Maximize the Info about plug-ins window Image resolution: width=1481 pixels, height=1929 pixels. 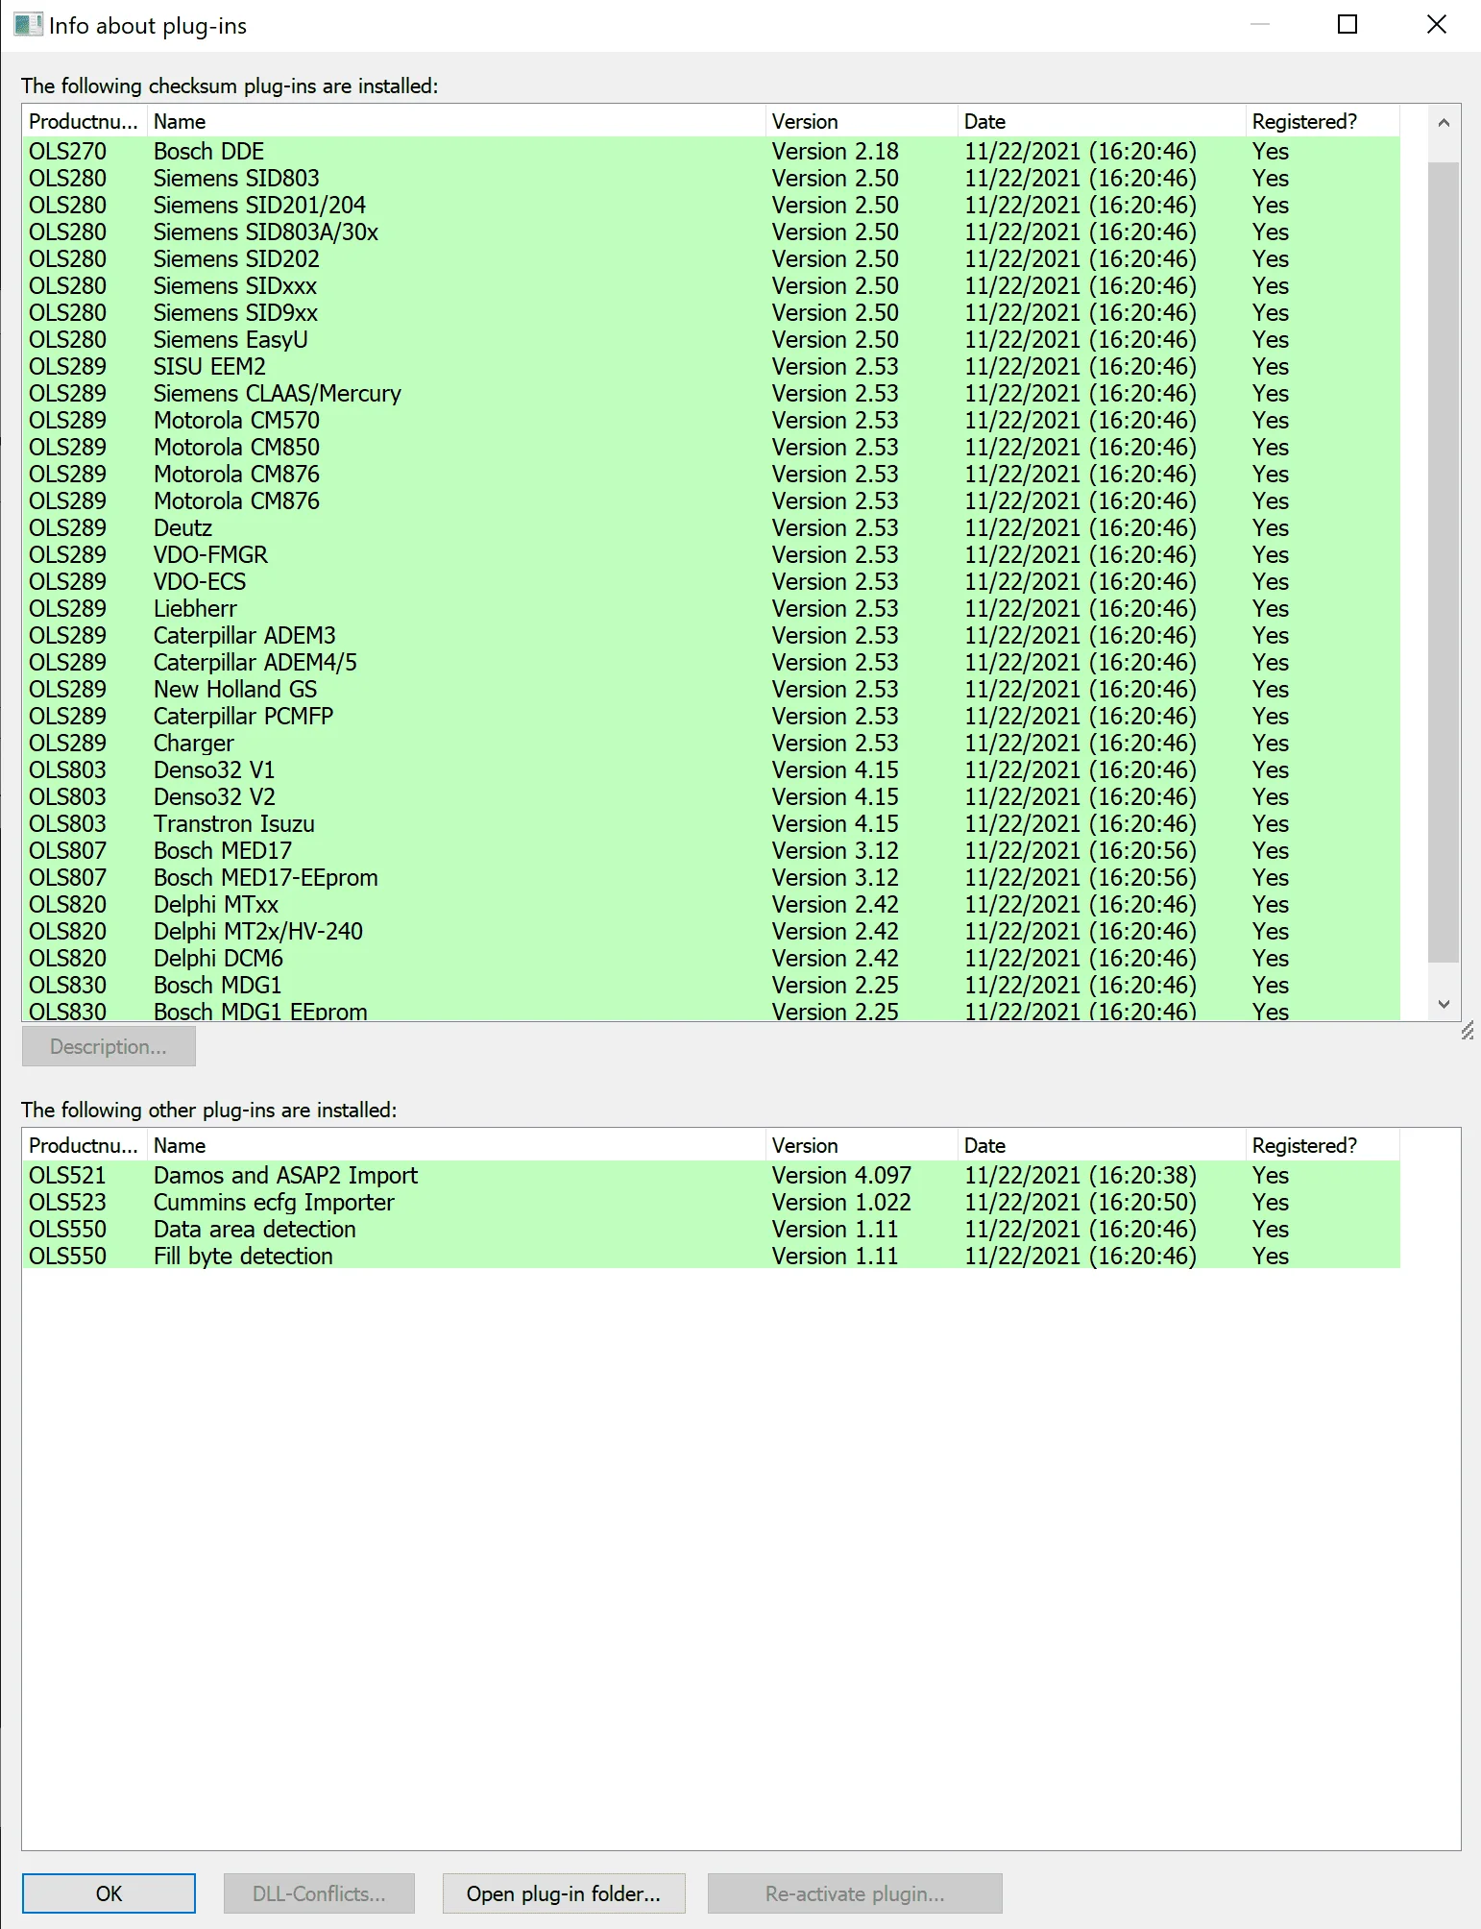1347,25
